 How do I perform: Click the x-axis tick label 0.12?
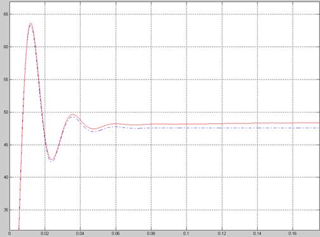(x=222, y=234)
